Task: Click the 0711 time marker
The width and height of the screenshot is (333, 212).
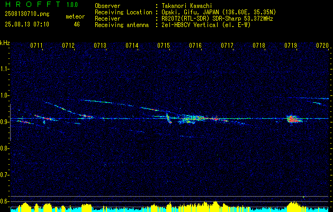Action: click(37, 45)
